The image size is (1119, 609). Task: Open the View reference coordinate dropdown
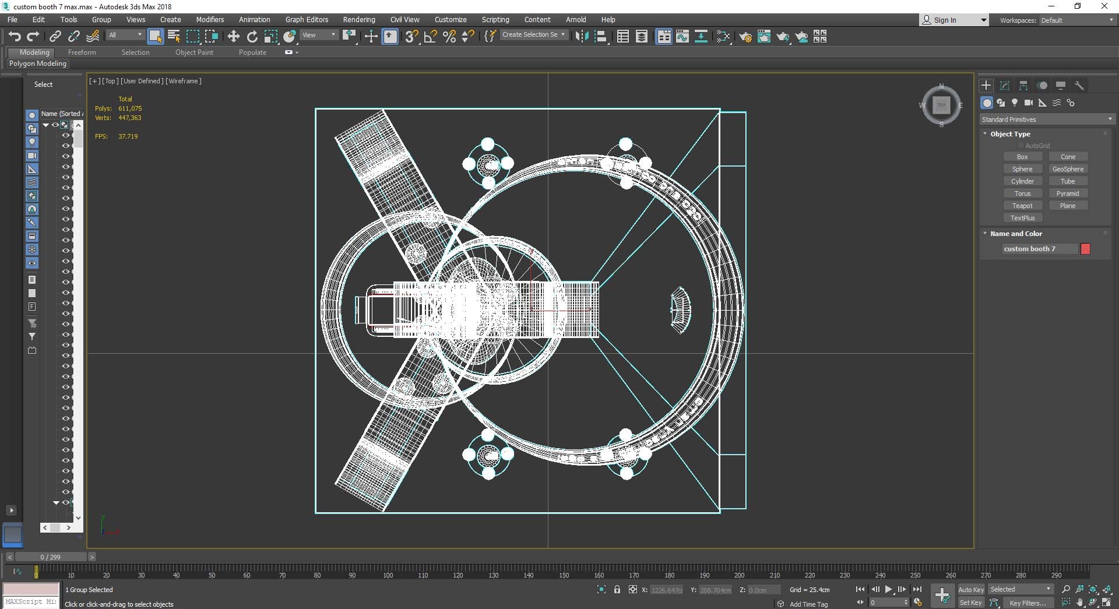[319, 35]
